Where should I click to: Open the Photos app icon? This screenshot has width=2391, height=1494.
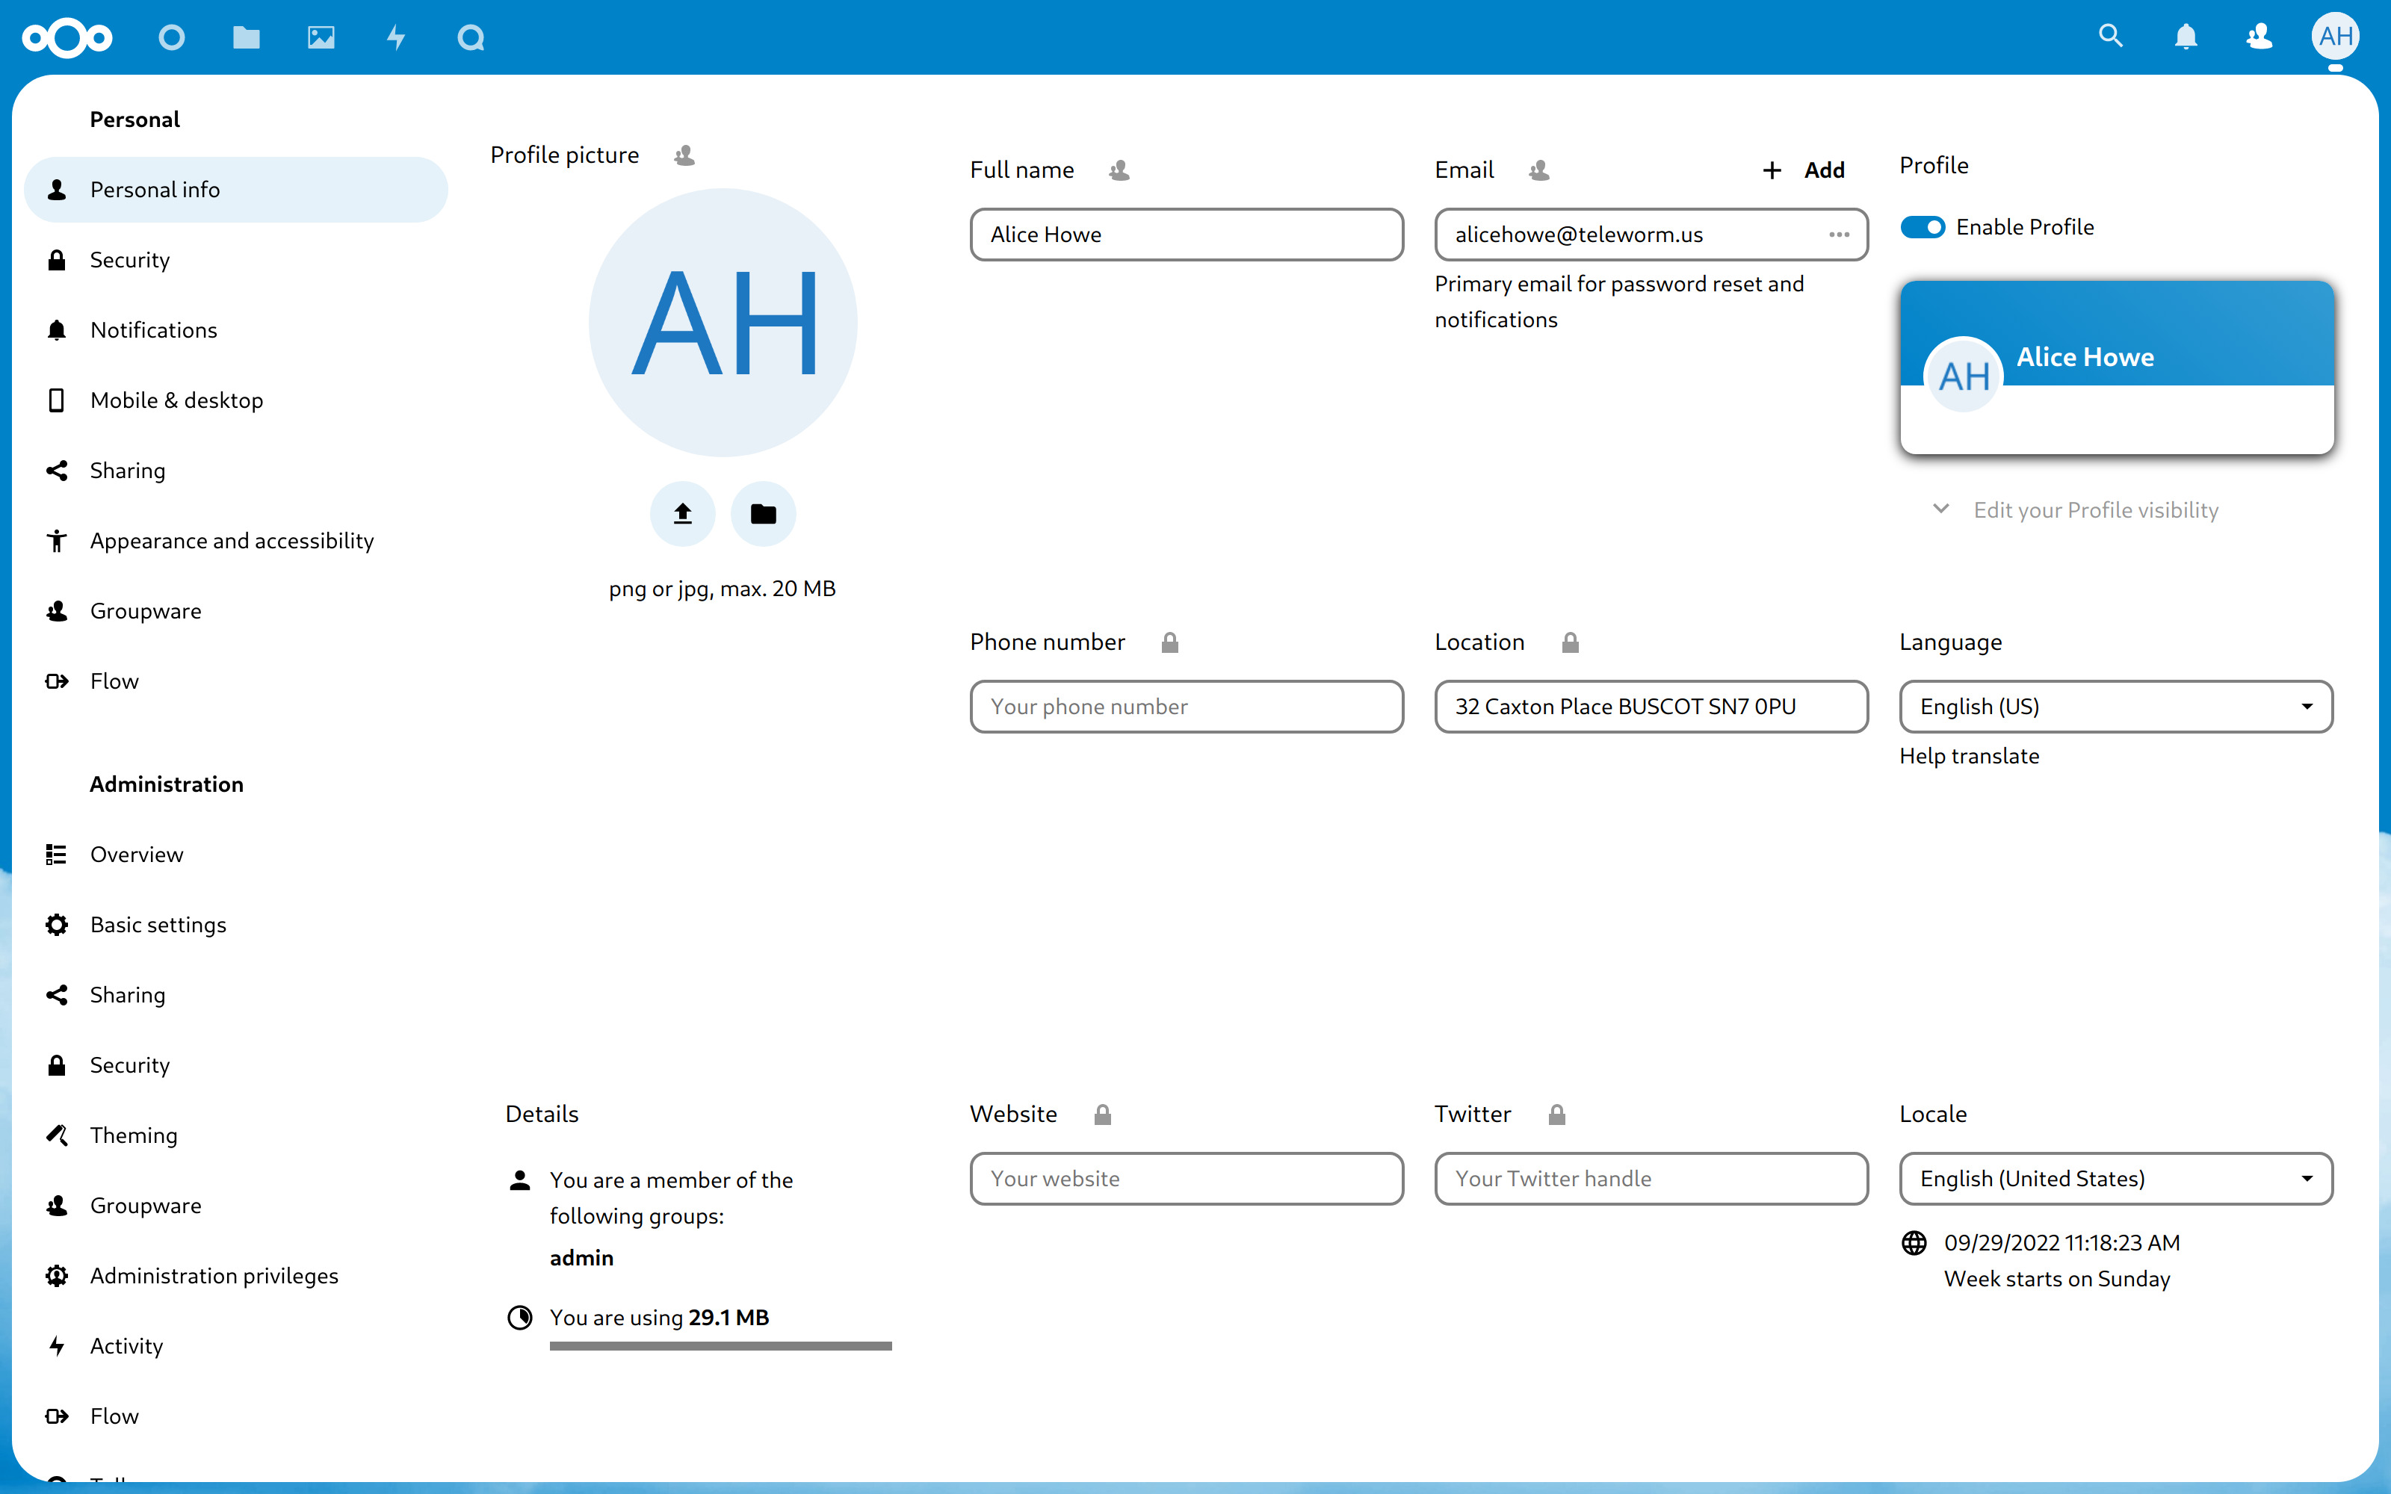click(x=321, y=37)
